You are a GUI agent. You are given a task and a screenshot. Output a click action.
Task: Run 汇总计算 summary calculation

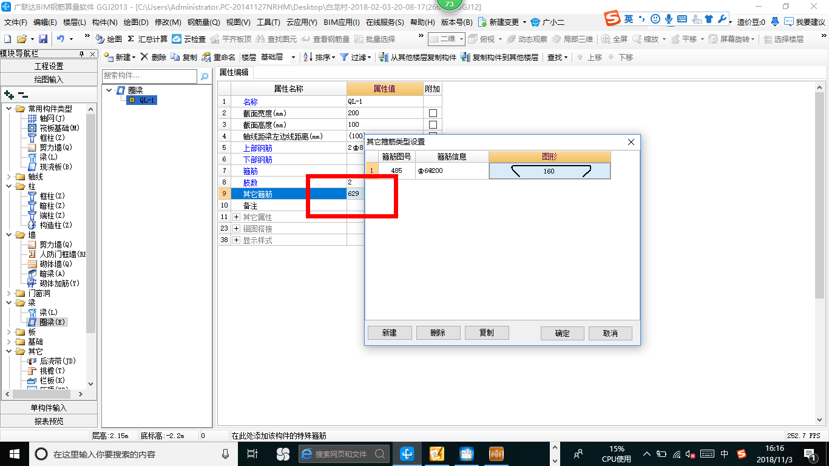pos(147,39)
